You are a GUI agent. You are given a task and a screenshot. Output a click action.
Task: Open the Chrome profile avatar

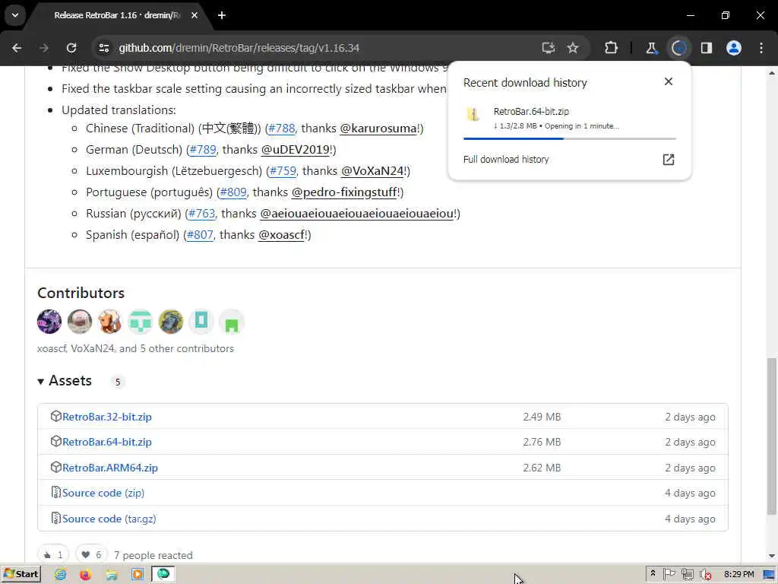pos(734,48)
